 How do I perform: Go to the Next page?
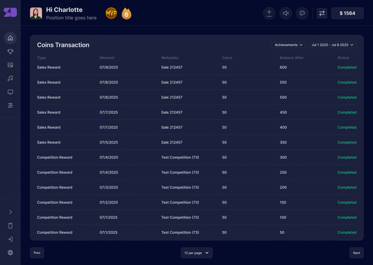point(356,253)
